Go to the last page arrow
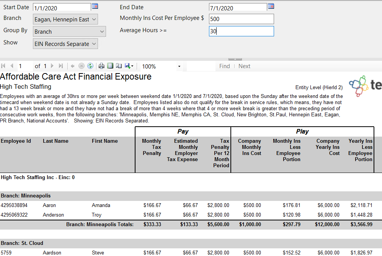The image size is (382, 256). coord(60,66)
